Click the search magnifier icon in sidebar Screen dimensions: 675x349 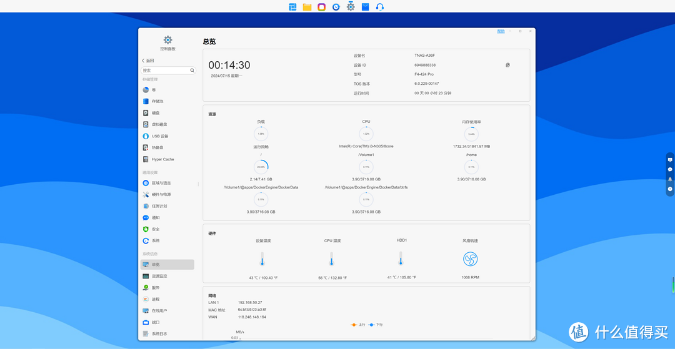click(x=192, y=71)
